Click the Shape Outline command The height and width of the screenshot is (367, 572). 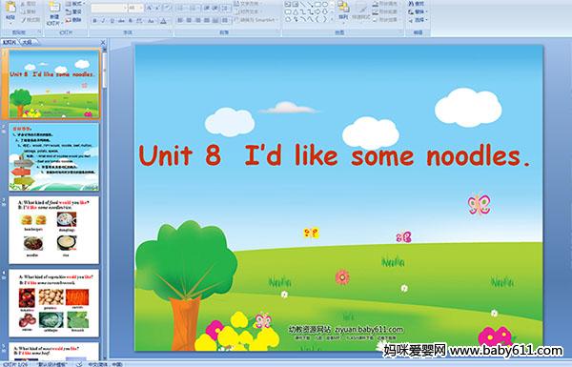pyautogui.click(x=385, y=11)
